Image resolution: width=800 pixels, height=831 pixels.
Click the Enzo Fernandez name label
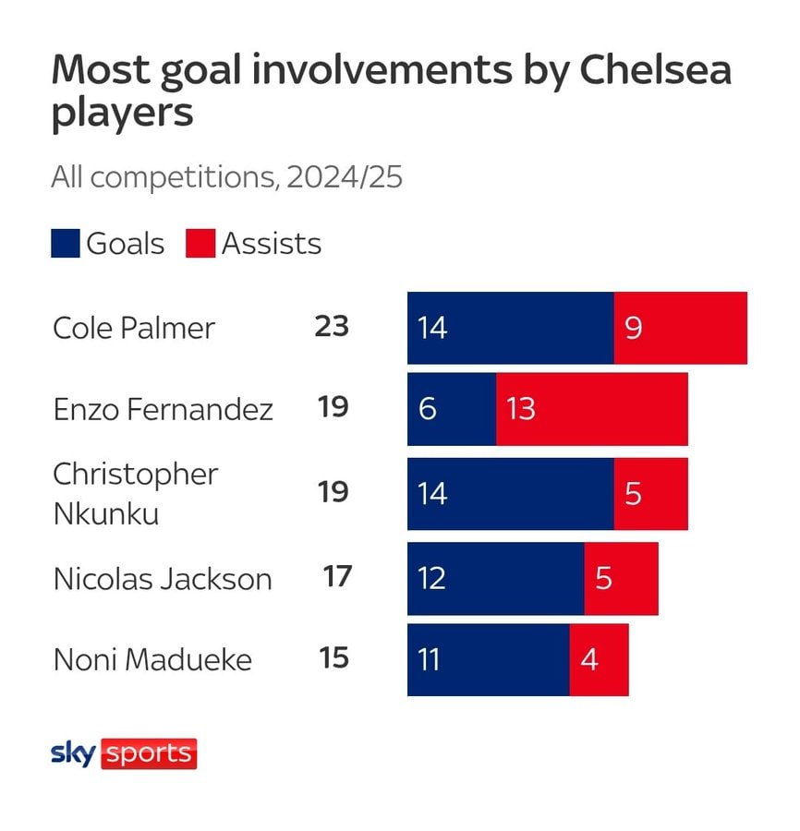[164, 409]
